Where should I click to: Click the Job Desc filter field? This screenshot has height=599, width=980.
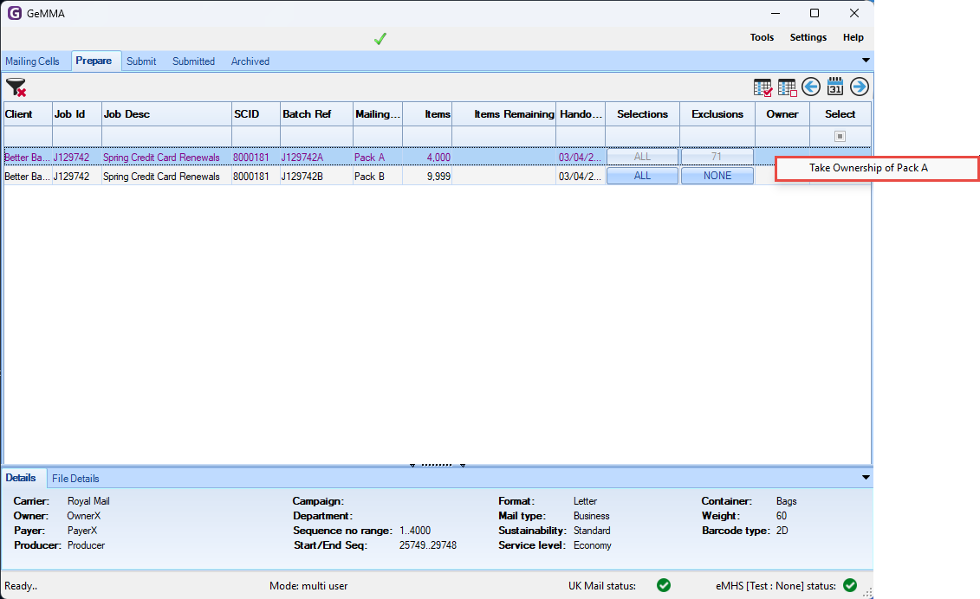click(167, 136)
